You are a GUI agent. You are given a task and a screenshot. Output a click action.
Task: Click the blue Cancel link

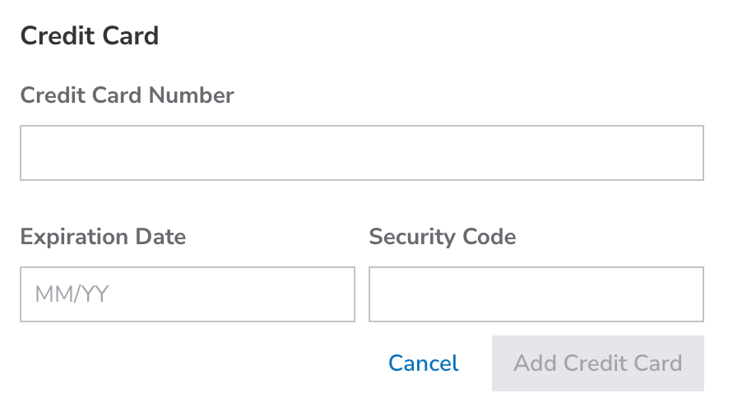click(423, 363)
